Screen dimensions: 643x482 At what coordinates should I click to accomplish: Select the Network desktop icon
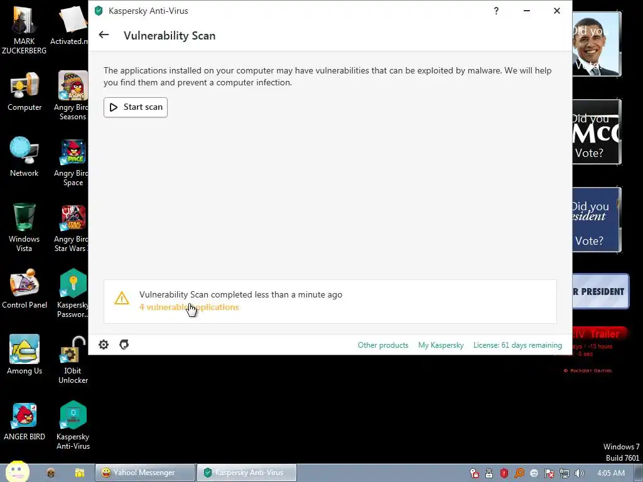point(24,158)
